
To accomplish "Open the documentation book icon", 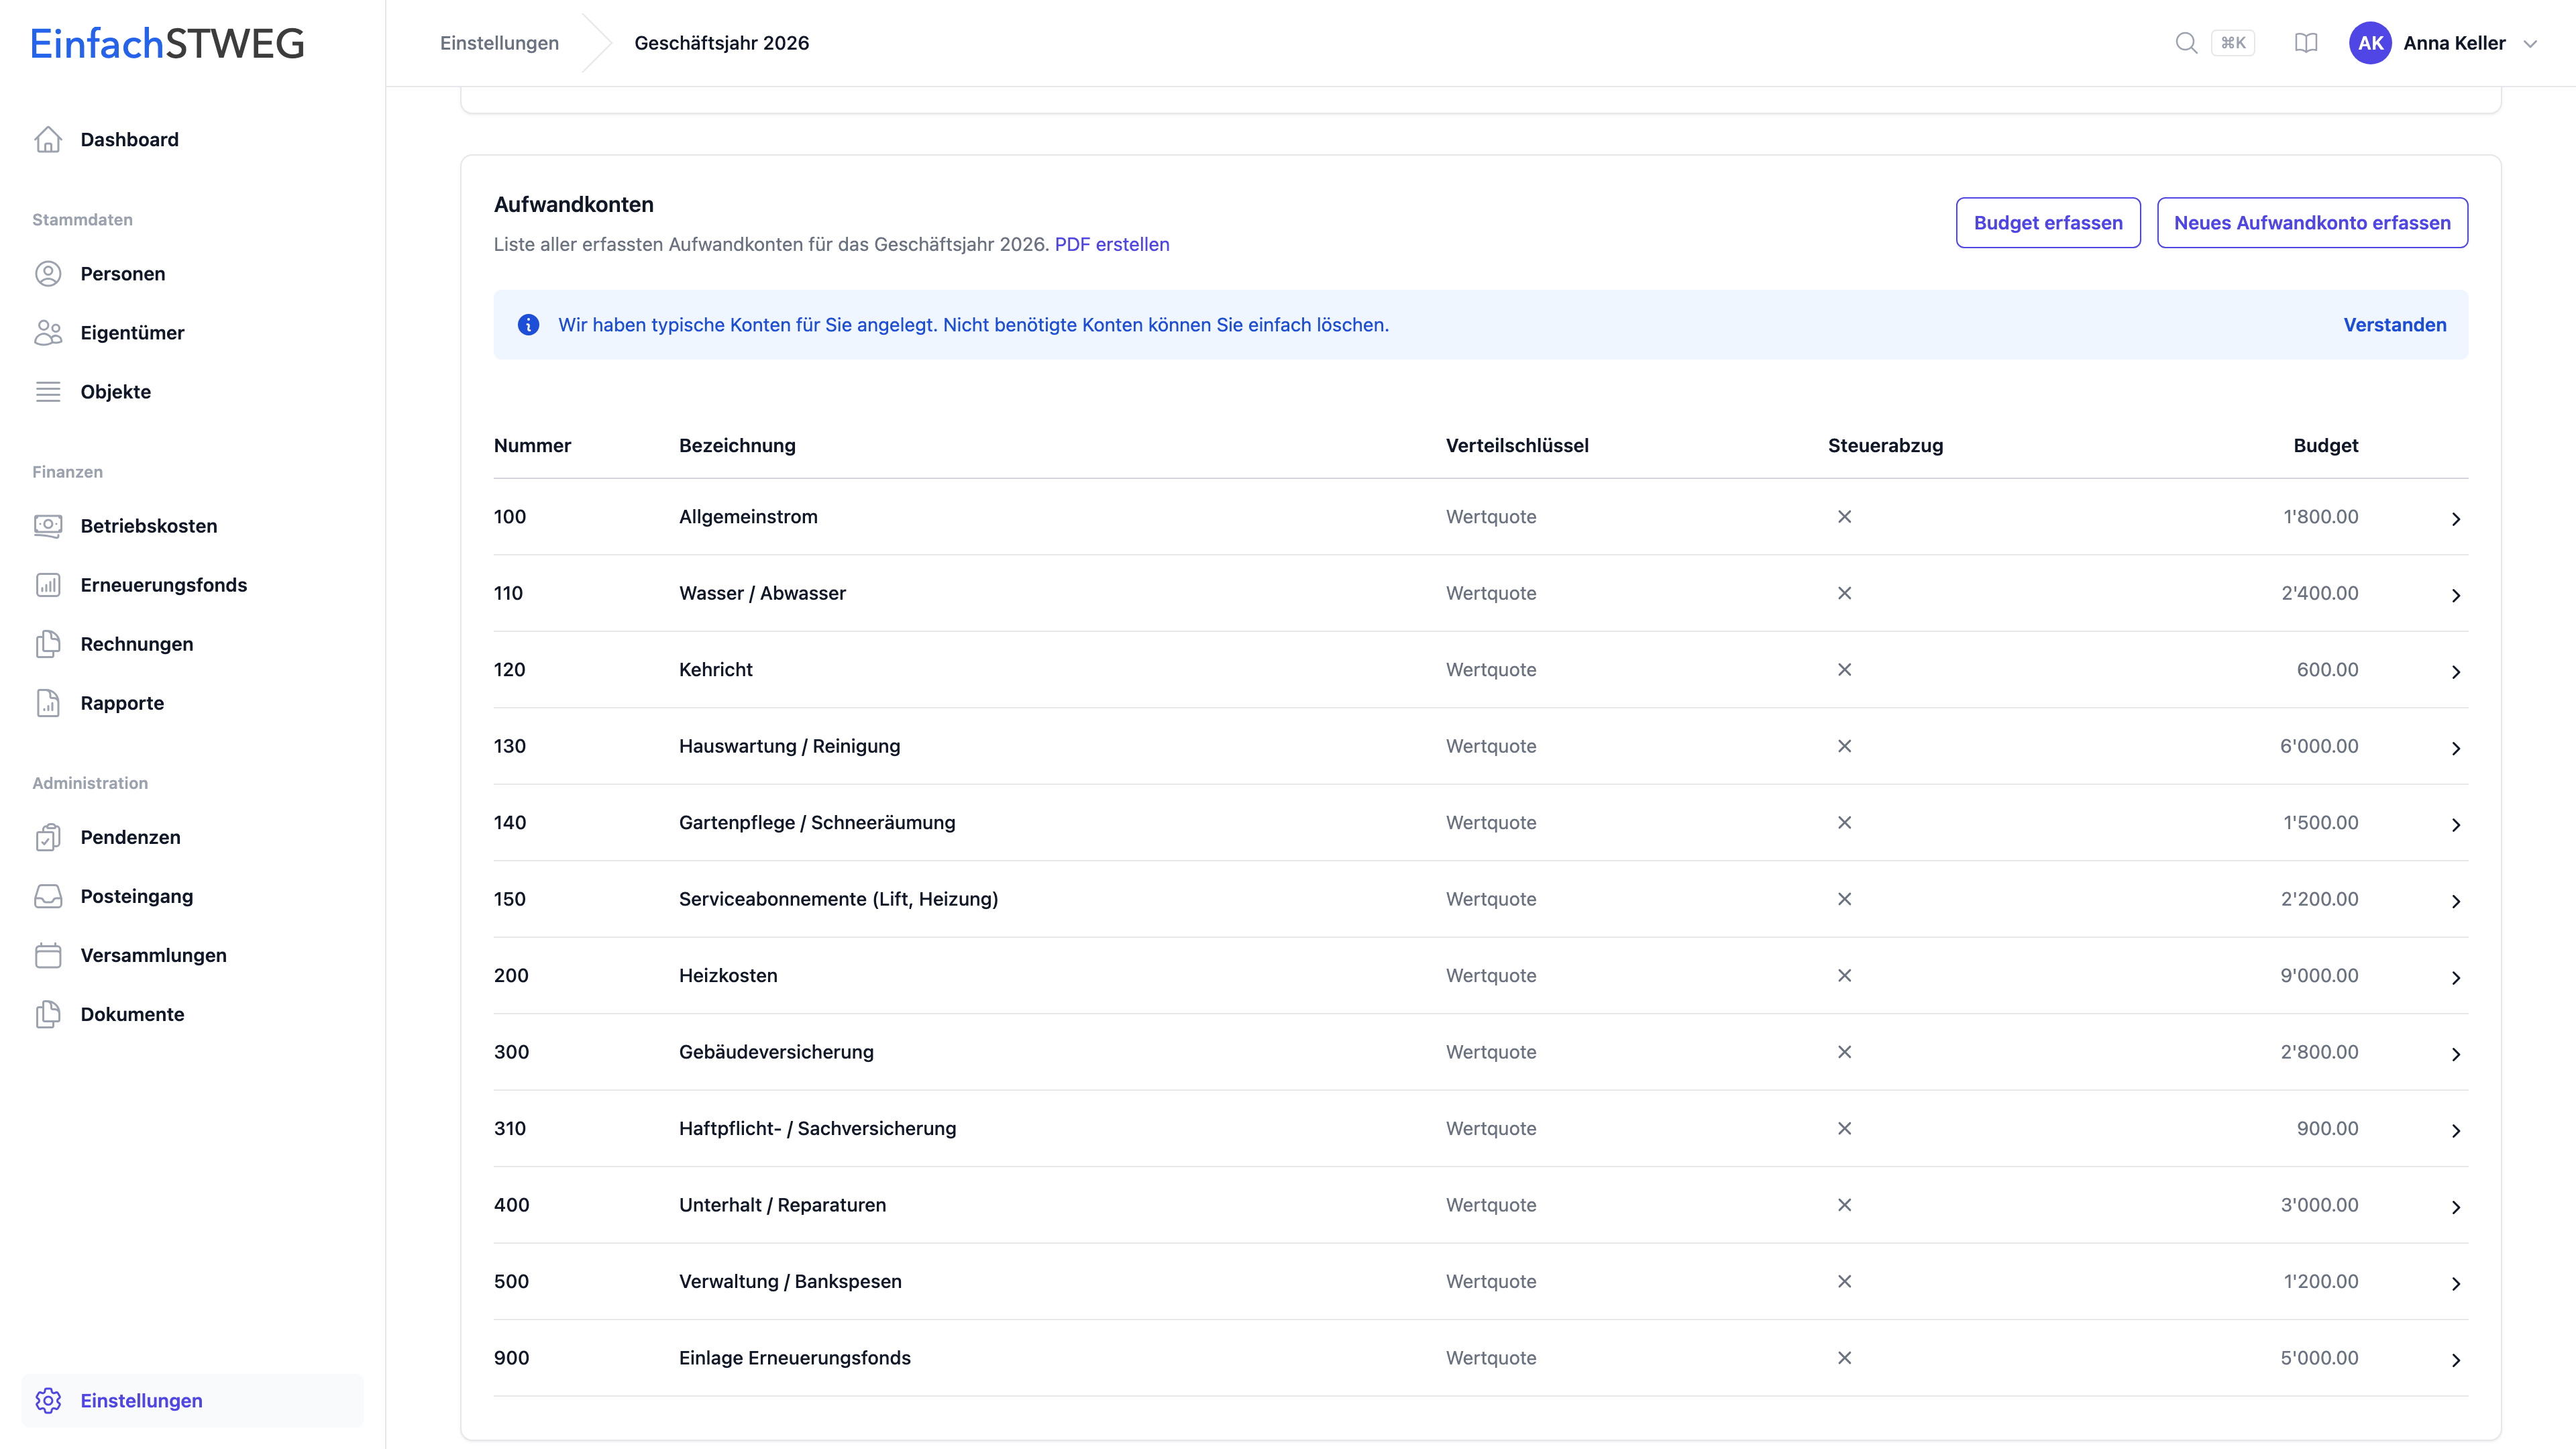I will 2306,43.
